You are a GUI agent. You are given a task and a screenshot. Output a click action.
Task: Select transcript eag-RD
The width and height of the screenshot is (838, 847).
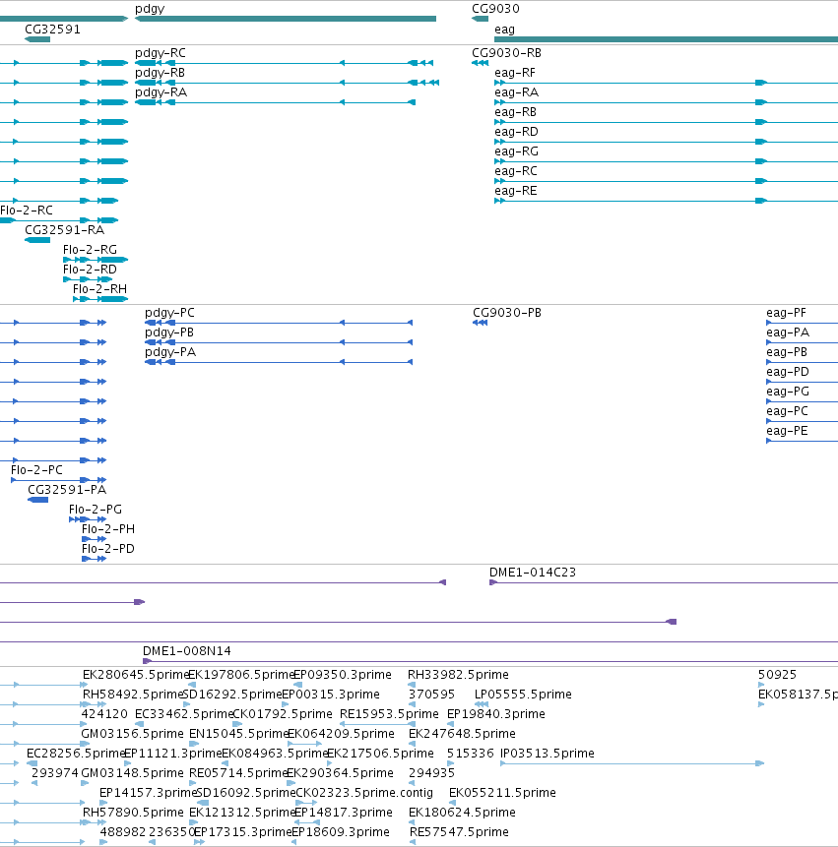tap(666, 142)
